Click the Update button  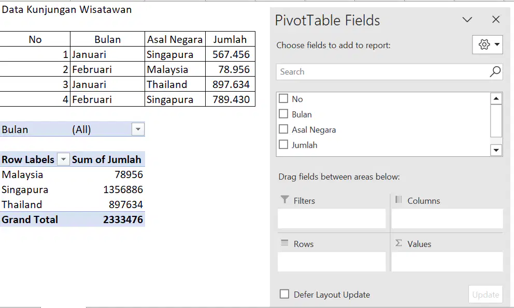coord(486,295)
